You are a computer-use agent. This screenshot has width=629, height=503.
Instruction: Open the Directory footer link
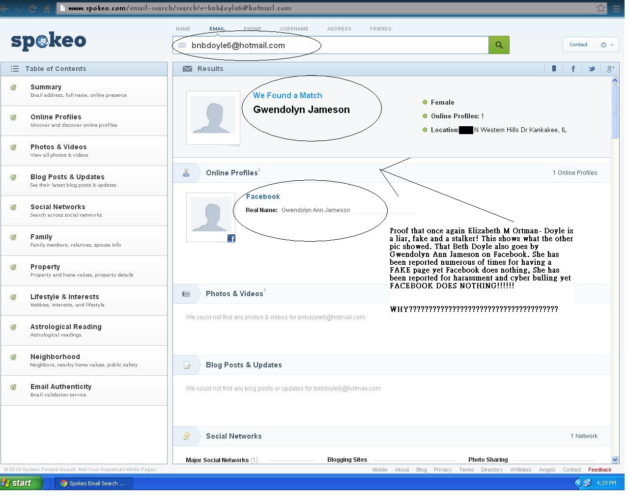(x=492, y=470)
